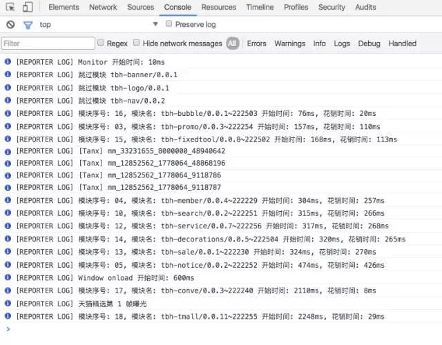
Task: Select log text tbh-service/0.0.7~222256
Action: tap(211, 226)
